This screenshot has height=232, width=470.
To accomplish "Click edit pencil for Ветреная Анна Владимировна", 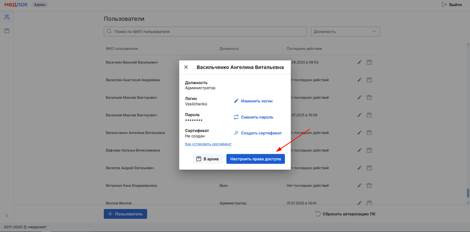I will click(x=360, y=186).
